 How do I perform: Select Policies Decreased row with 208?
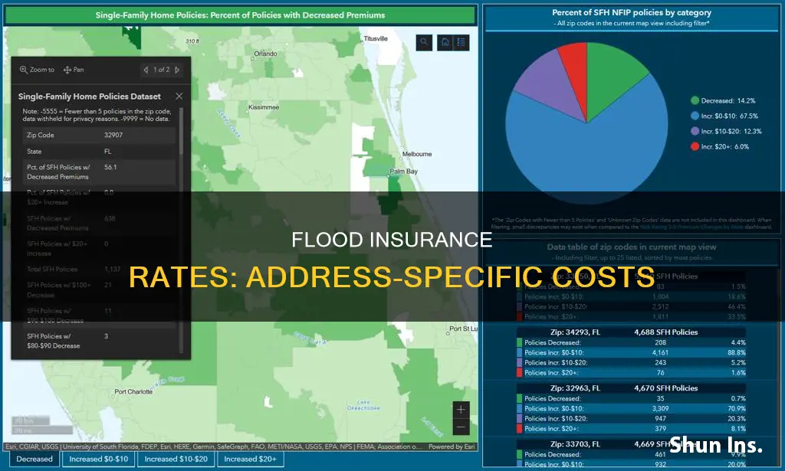(631, 342)
